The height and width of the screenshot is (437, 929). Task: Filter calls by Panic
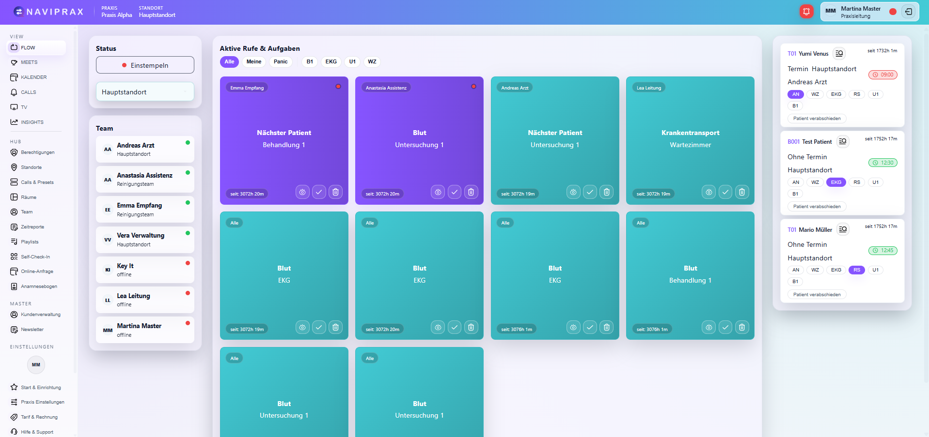pos(281,61)
